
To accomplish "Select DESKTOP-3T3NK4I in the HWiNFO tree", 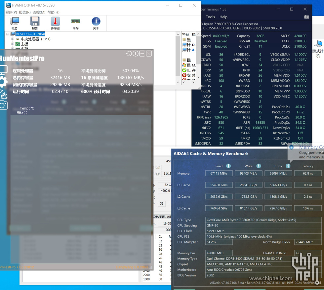I will pyautogui.click(x=30, y=34).
